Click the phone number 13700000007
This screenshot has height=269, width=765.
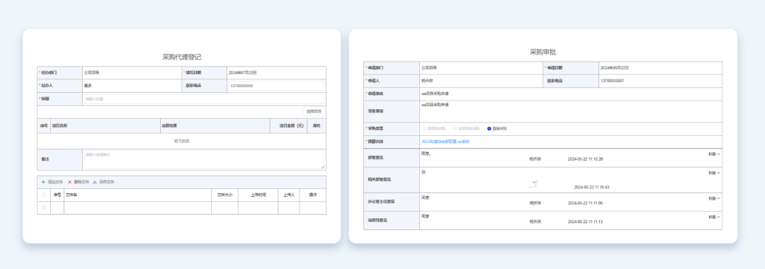coord(612,81)
